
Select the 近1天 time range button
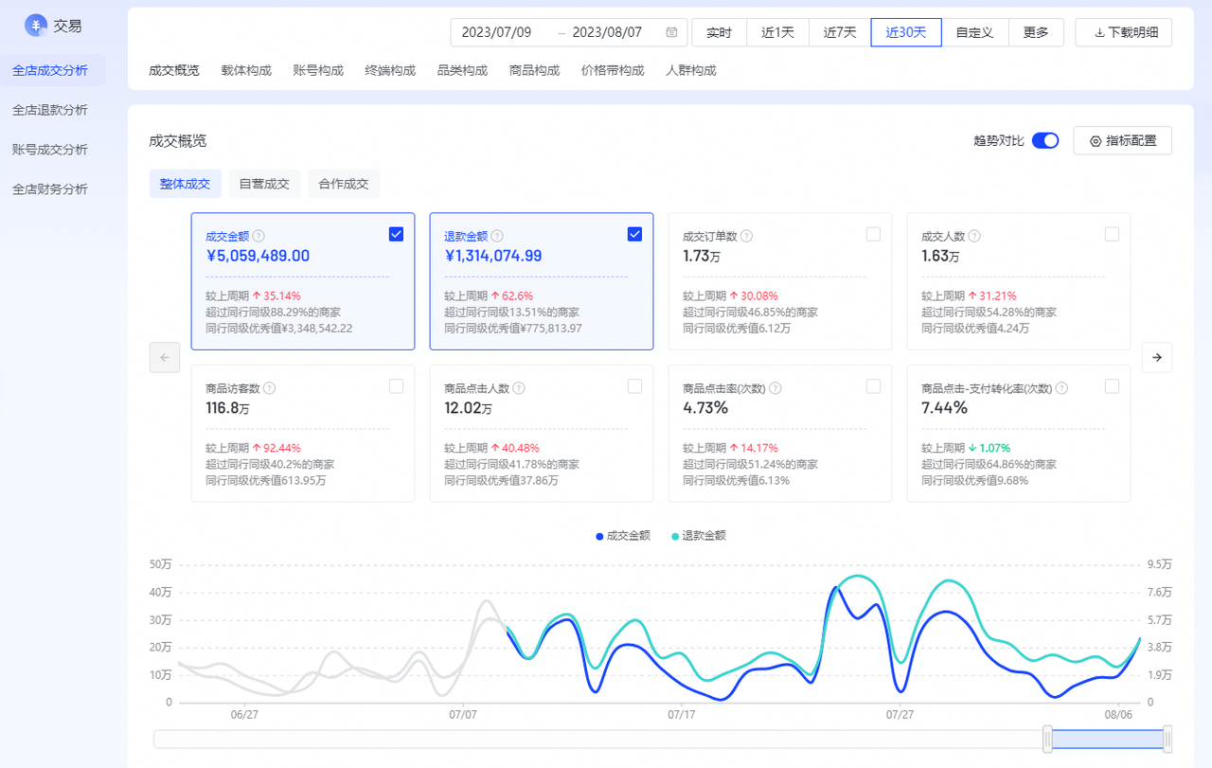(x=778, y=32)
